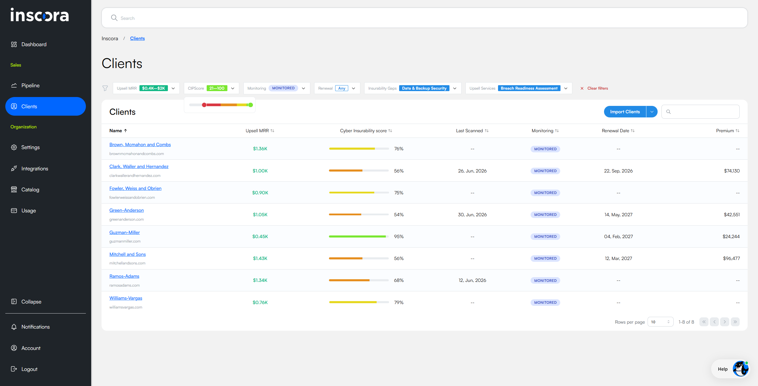Click the $1.05K Upsell MRR value
This screenshot has height=386, width=758.
click(260, 214)
